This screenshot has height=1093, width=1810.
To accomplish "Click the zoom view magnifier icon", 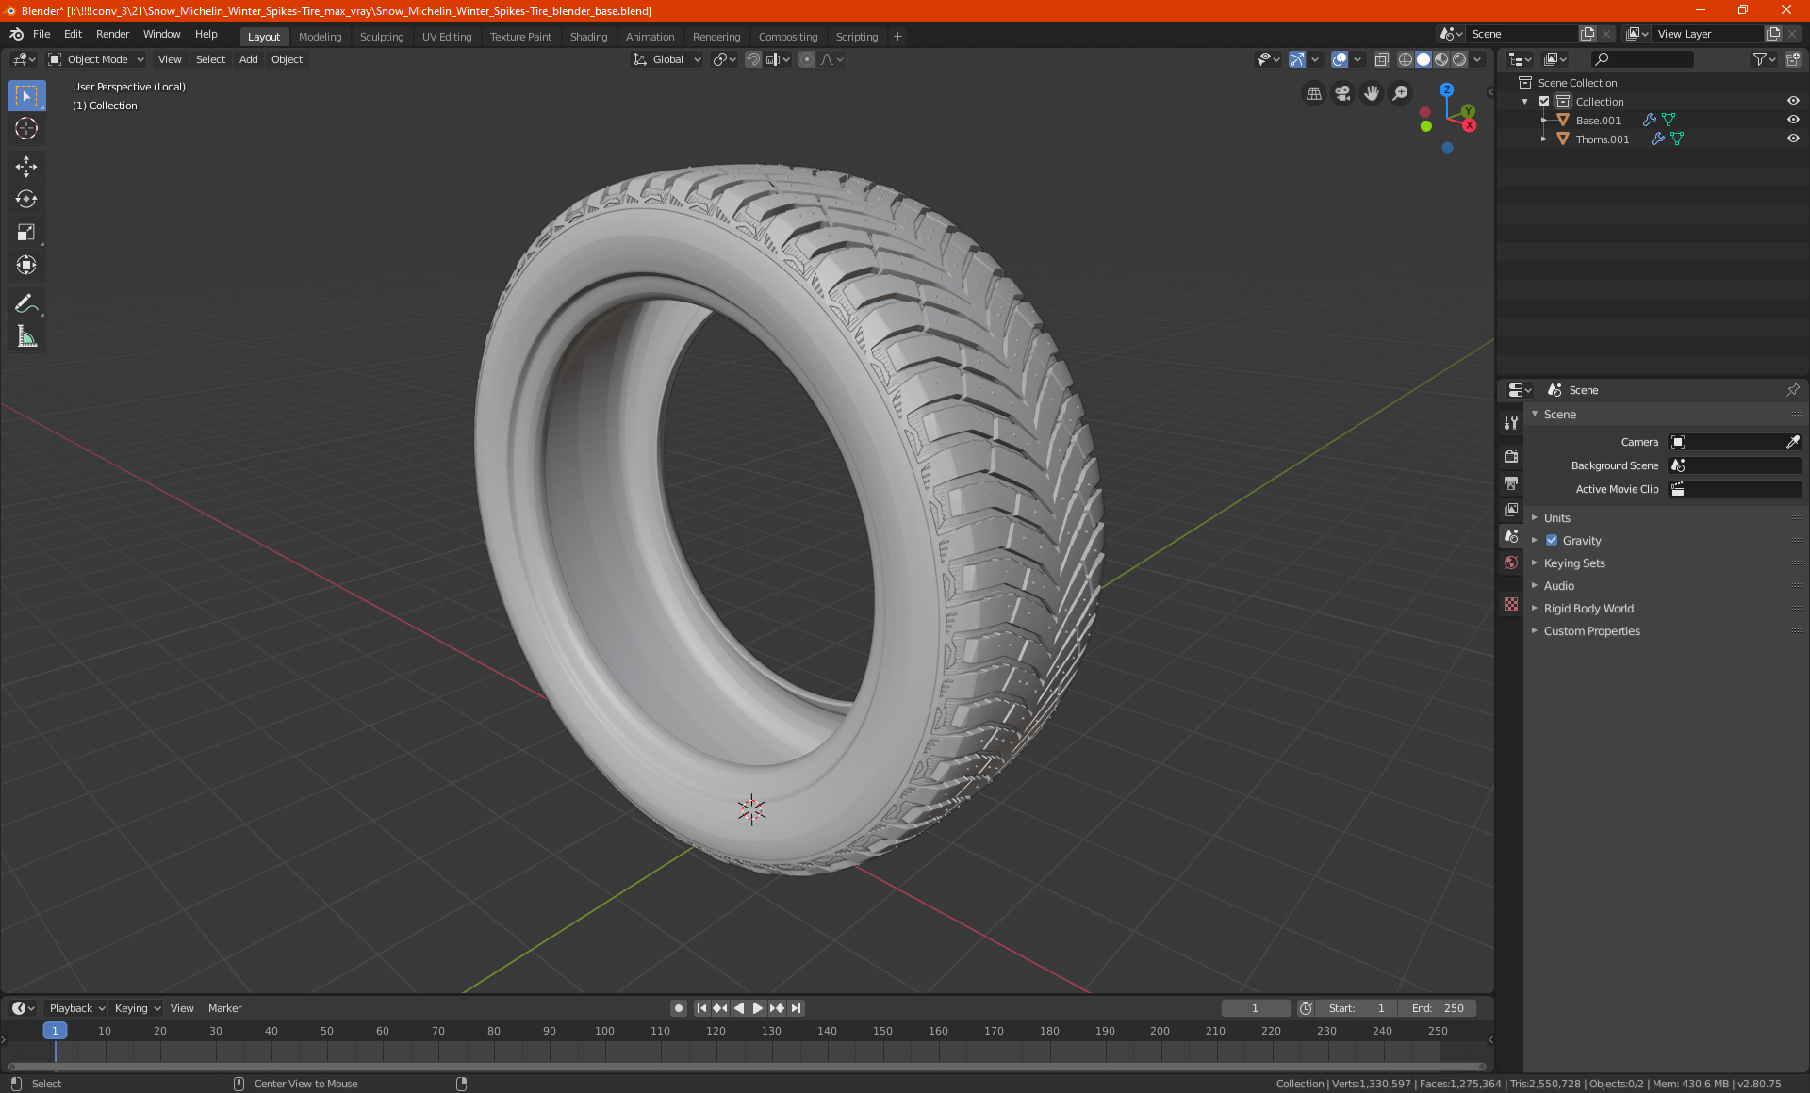I will tap(1401, 93).
